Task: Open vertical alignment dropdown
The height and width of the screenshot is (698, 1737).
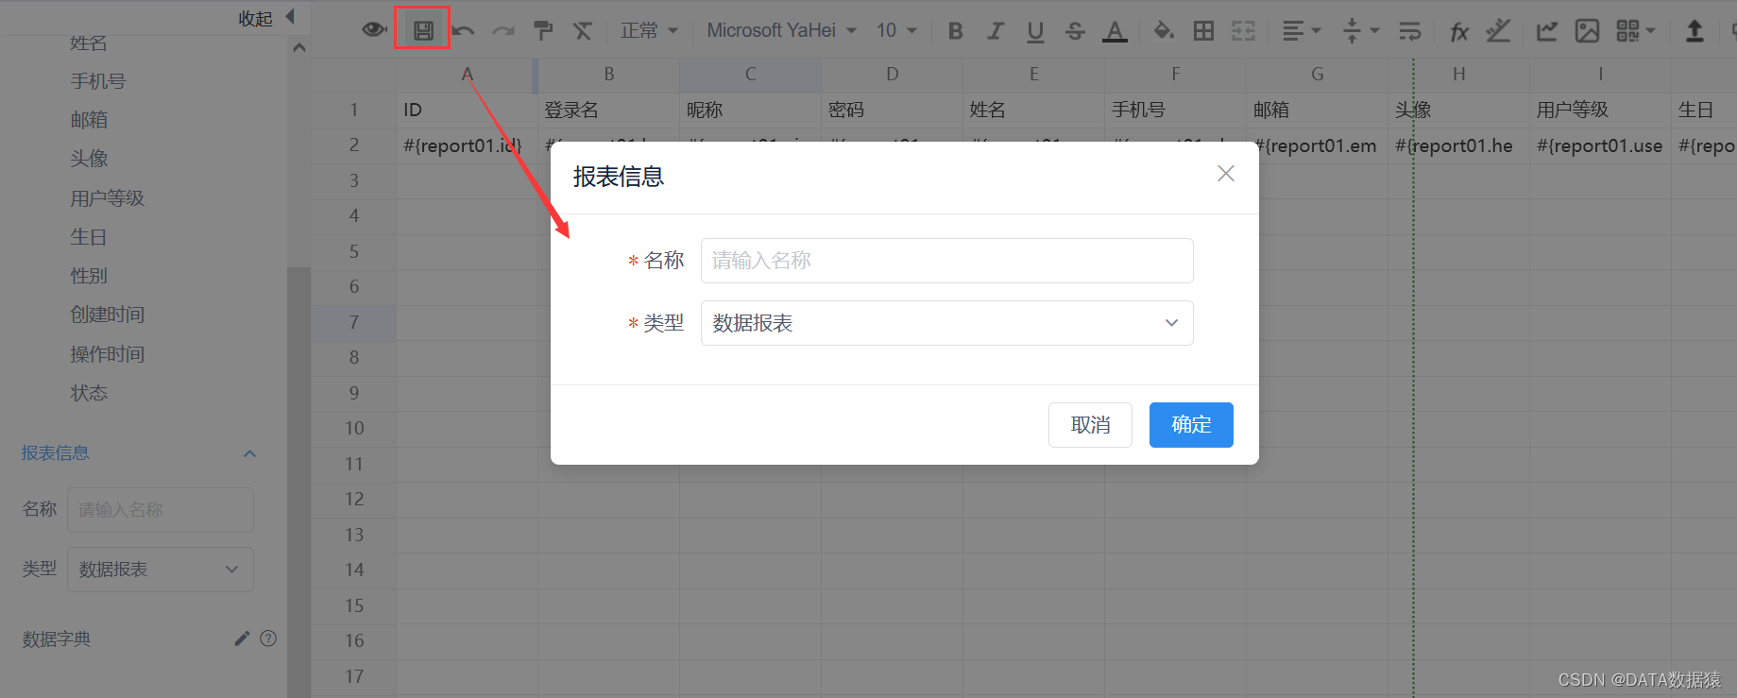Action: pos(1361,31)
